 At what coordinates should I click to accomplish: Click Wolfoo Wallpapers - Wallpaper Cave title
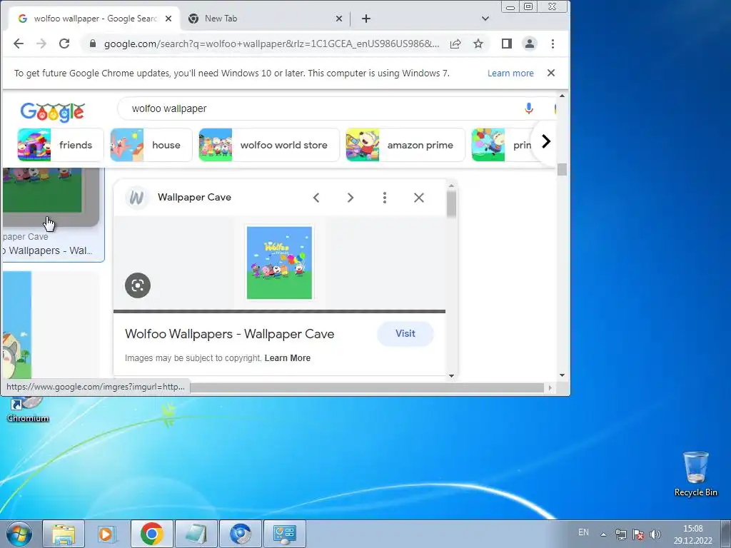[x=229, y=334]
